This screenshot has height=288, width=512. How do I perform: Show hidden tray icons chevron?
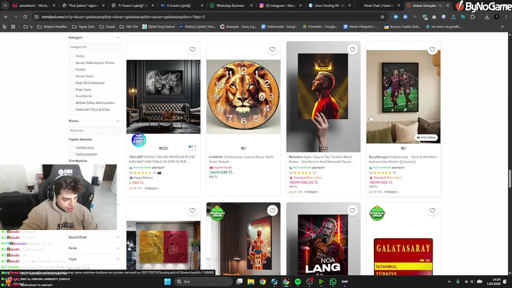(x=449, y=282)
